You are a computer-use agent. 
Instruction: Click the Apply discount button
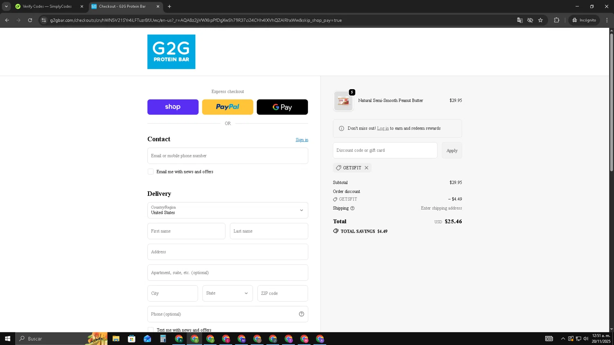coord(452,150)
